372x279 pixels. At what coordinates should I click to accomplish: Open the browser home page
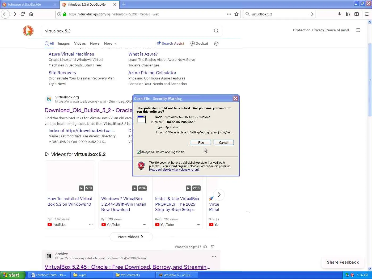[x=31, y=14]
